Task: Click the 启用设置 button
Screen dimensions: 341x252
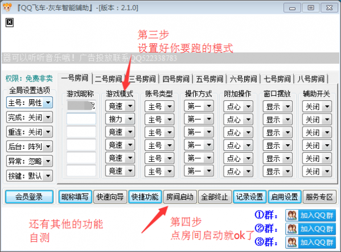Action: coord(285,197)
